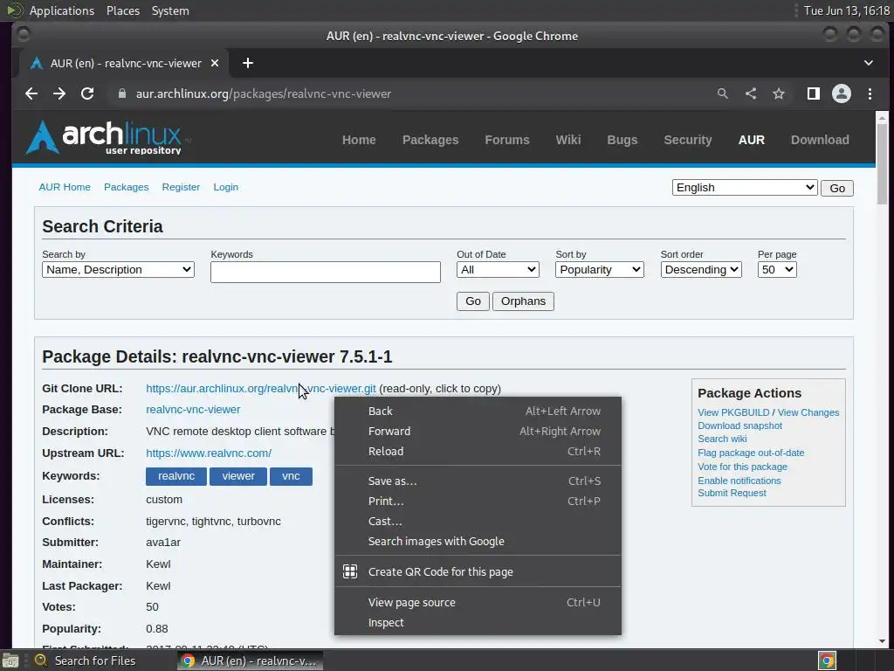Open the Out of Date dropdown
The width and height of the screenshot is (894, 671).
tap(498, 269)
